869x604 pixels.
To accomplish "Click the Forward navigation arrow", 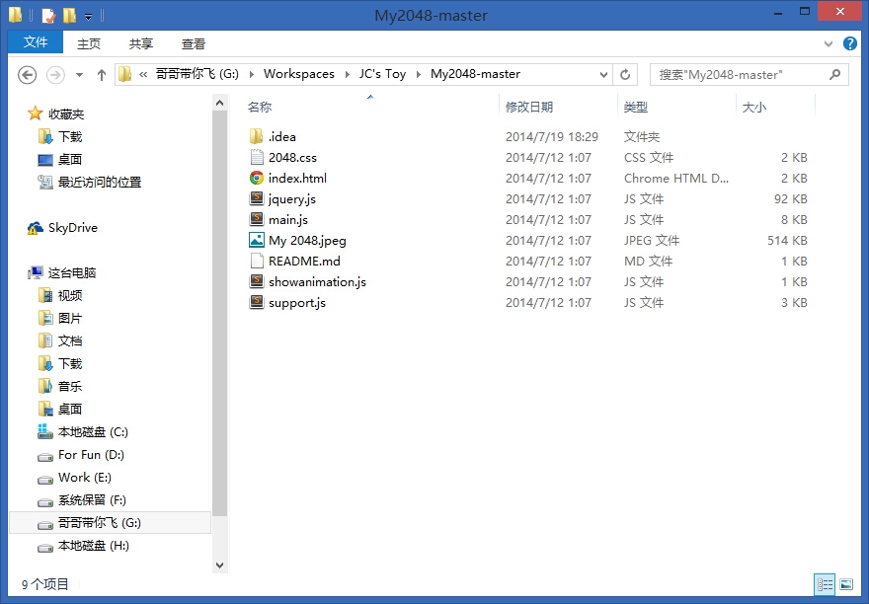I will click(x=55, y=75).
